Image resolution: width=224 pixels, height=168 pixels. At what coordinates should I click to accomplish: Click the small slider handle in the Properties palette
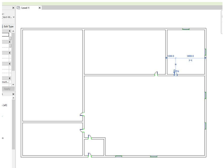[10, 38]
